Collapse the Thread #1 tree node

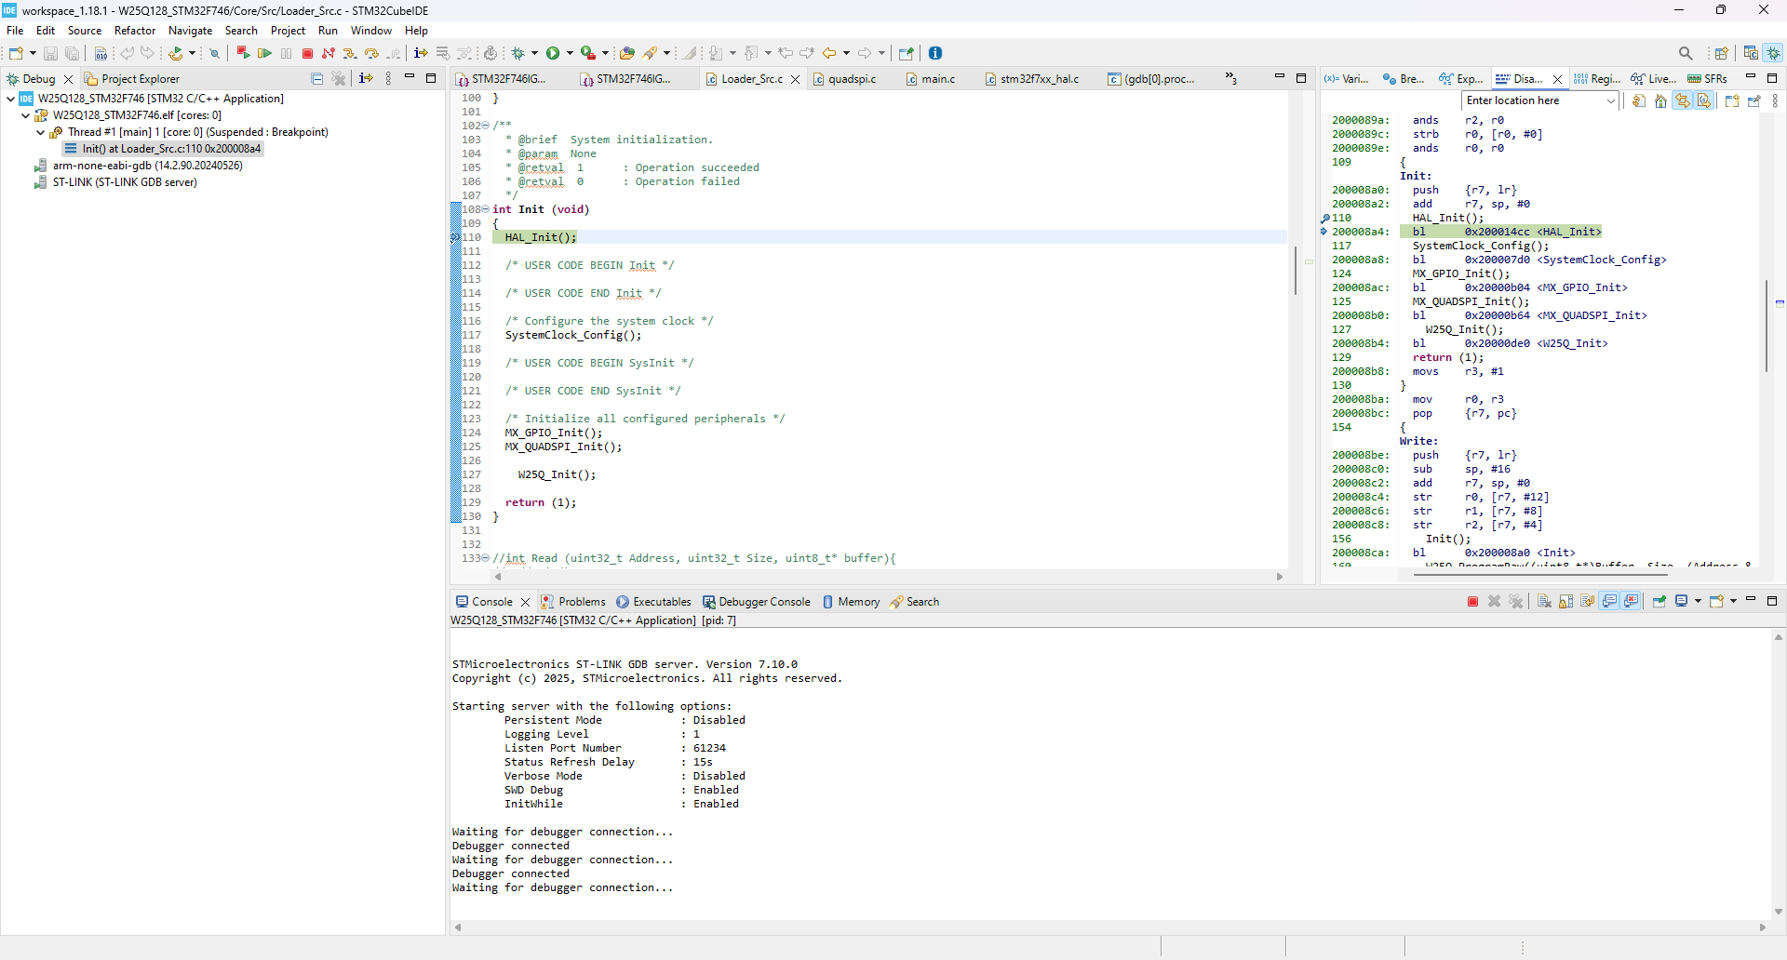[40, 132]
